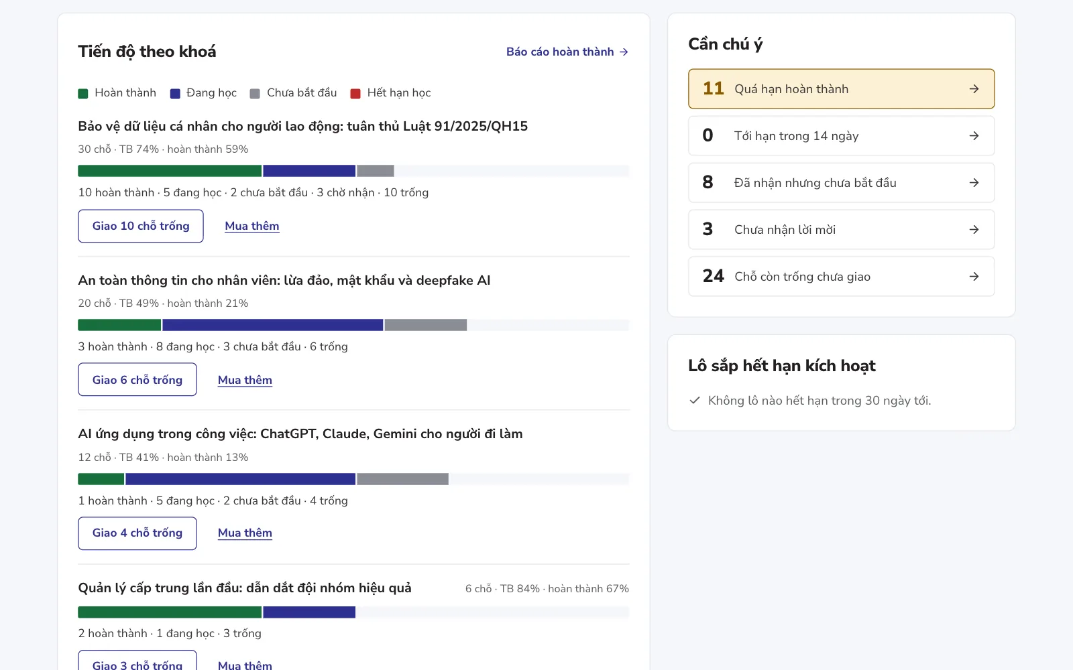Click the gray Chưa bắt đầu legend swatch
The height and width of the screenshot is (670, 1073).
255,94
